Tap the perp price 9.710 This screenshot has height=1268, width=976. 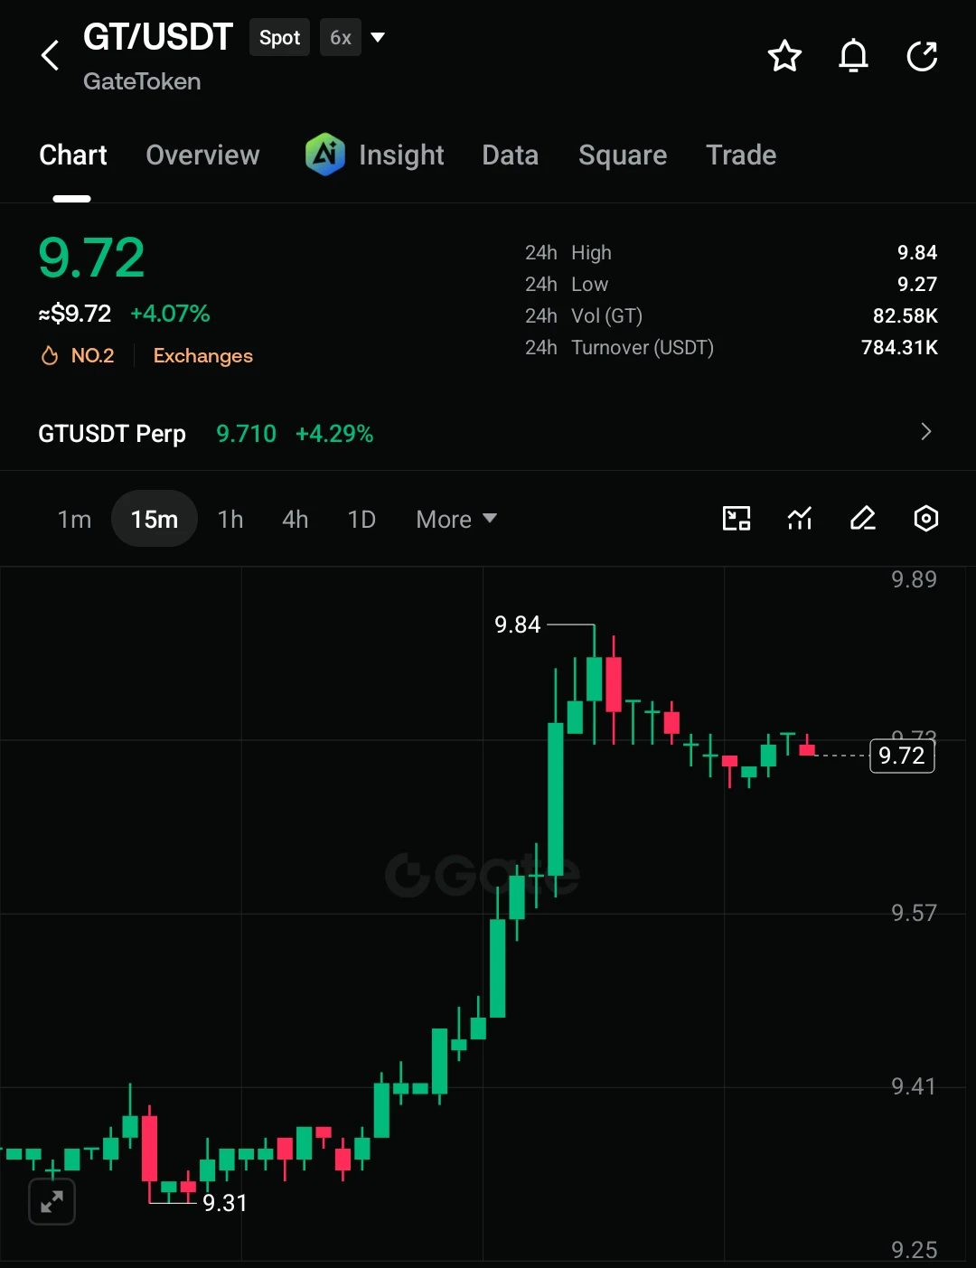point(246,434)
